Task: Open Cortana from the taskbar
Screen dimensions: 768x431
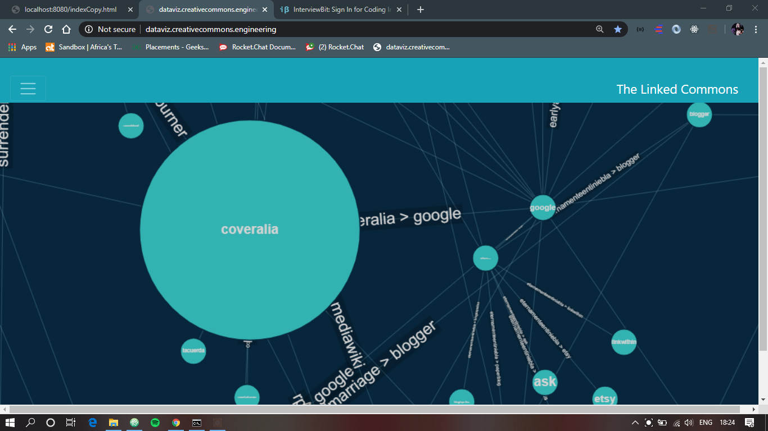Action: [x=50, y=423]
